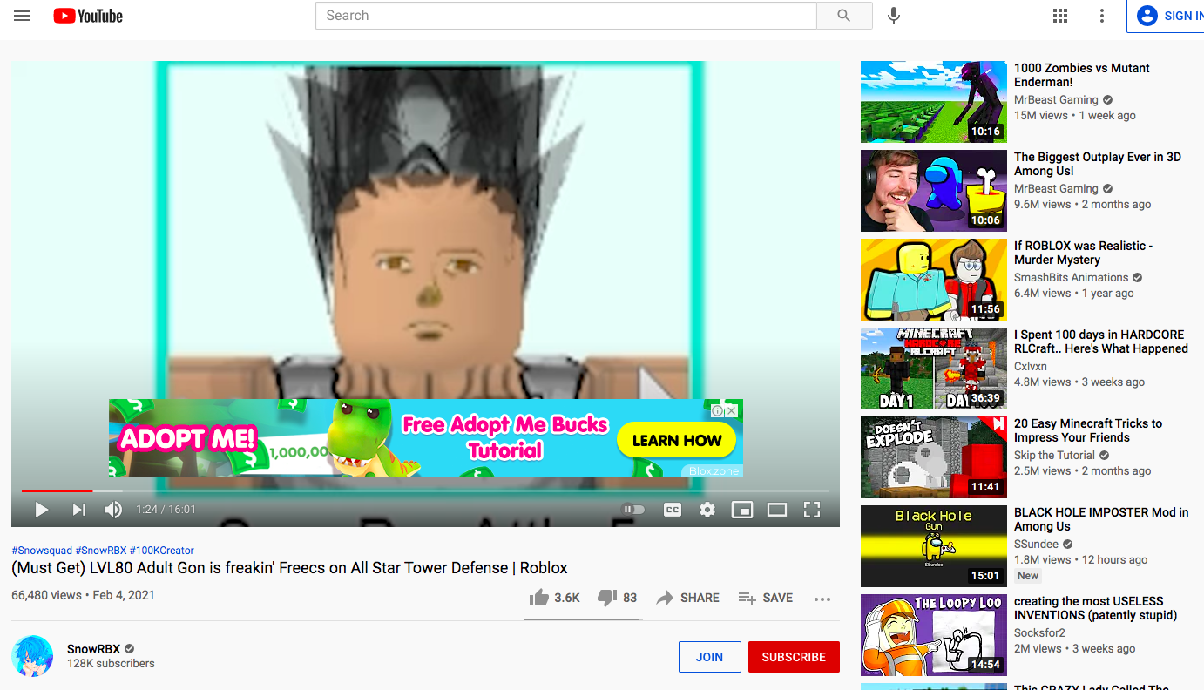Switch to theater mode
Viewport: 1204px width, 690px height.
tap(777, 510)
